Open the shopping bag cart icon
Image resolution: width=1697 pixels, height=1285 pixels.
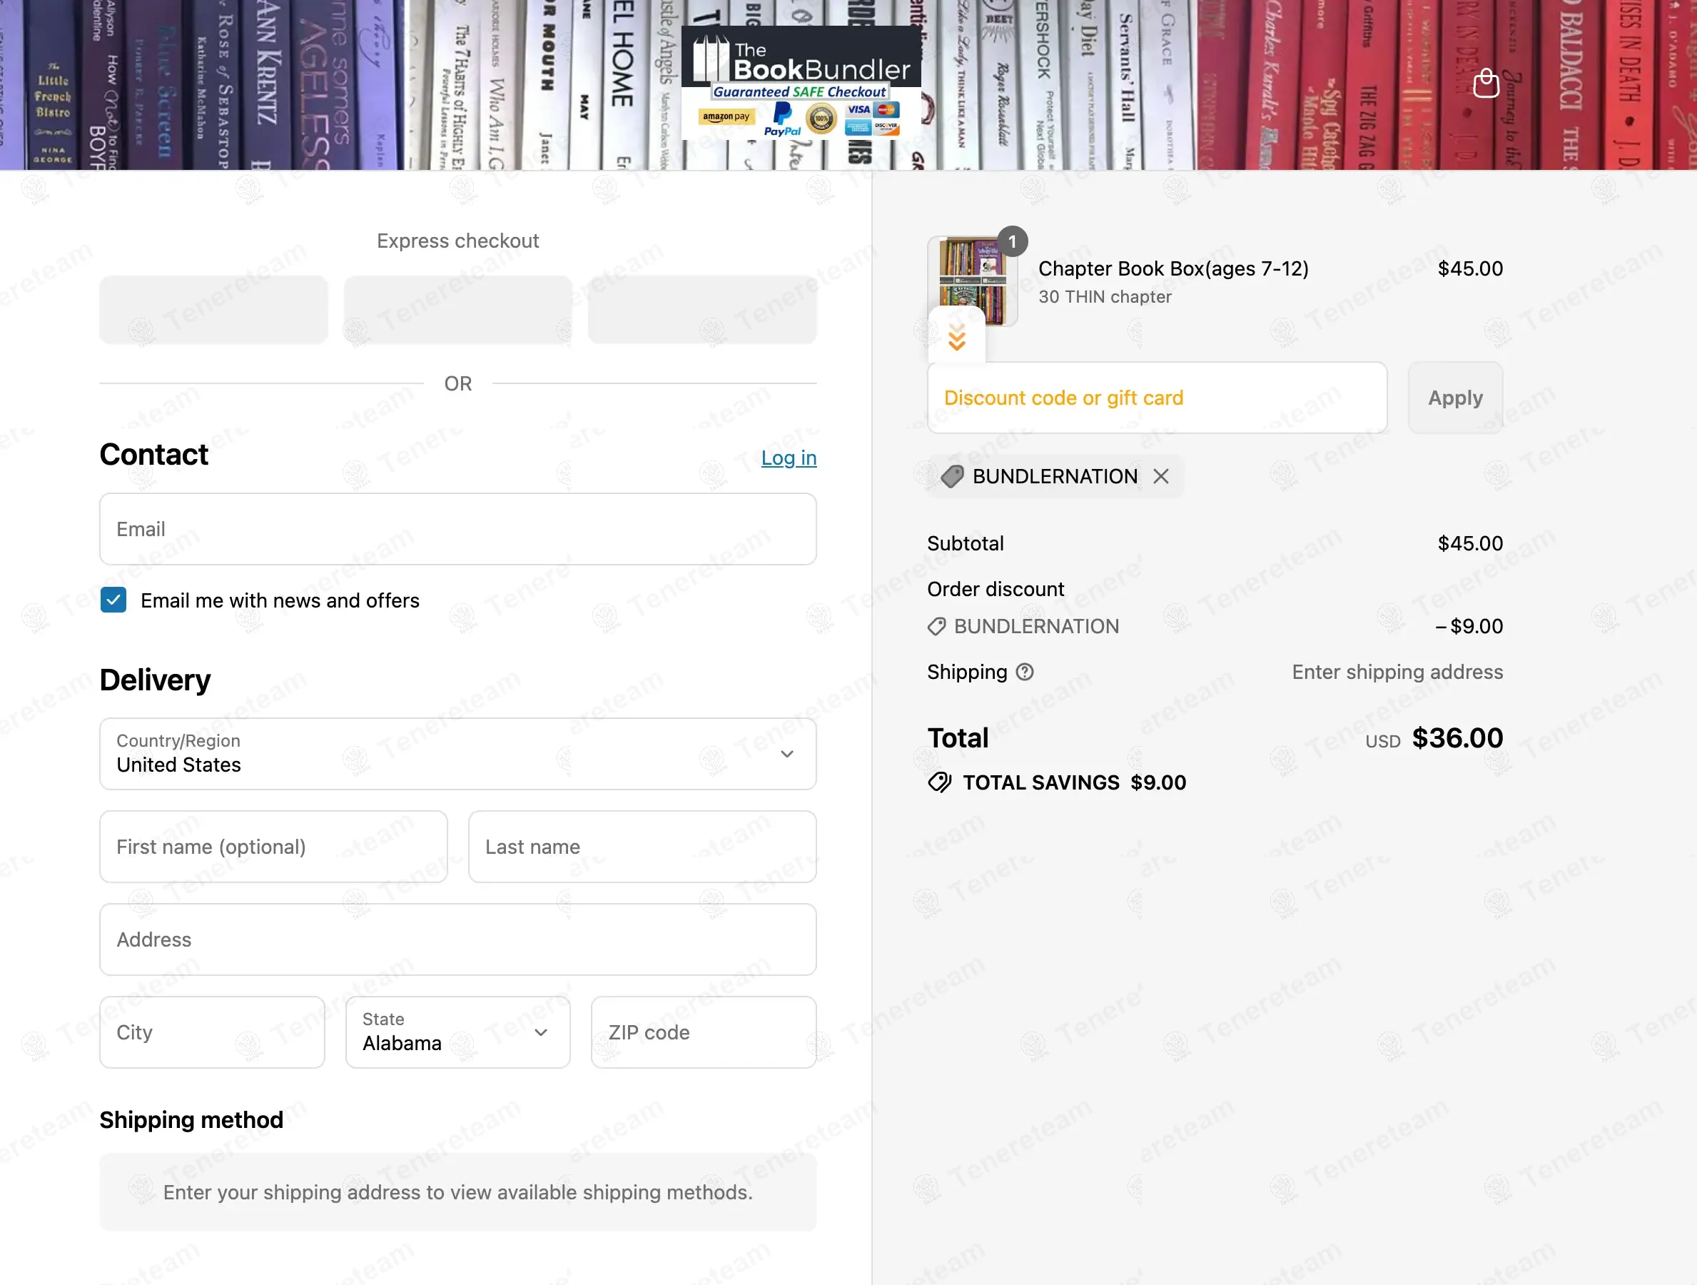point(1485,83)
